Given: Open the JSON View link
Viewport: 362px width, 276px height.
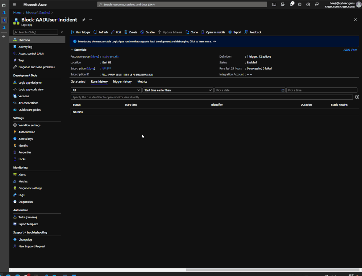Looking at the screenshot, I should click(x=350, y=50).
